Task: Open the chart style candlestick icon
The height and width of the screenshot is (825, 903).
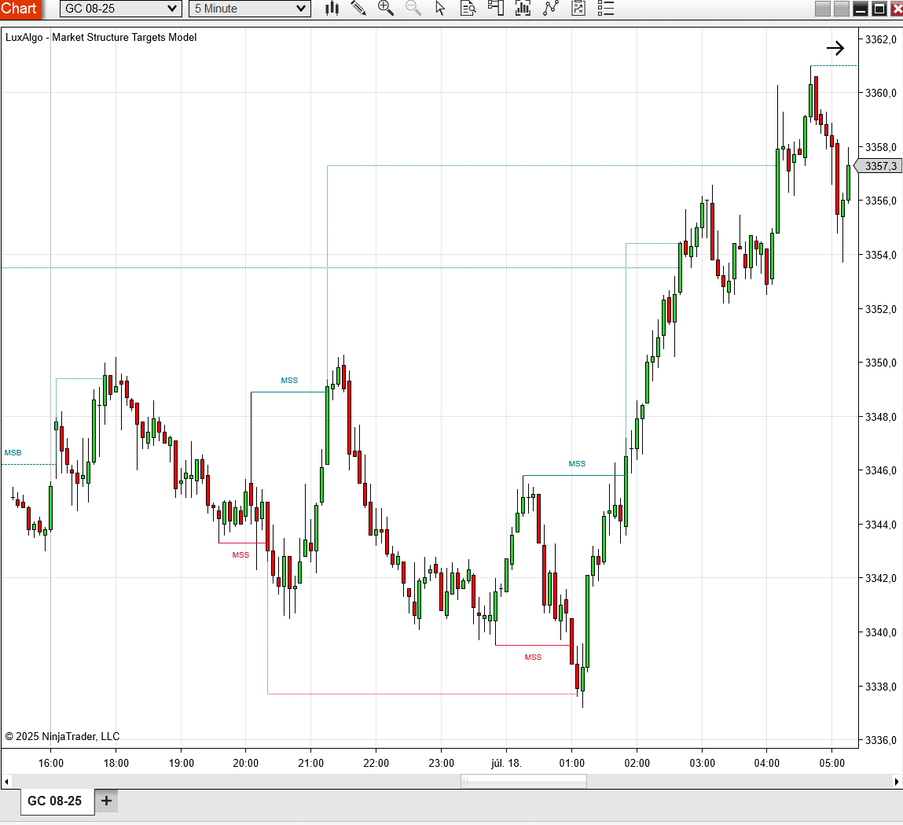Action: tap(332, 9)
